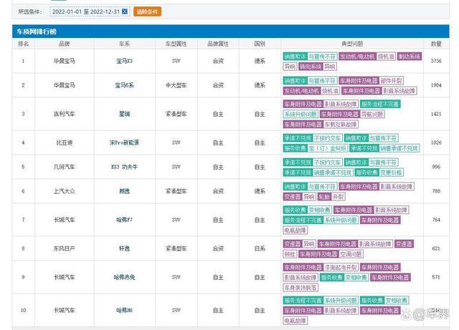459x330 pixels.
Task: Click the 1421 complaint count
Action: 436,114
